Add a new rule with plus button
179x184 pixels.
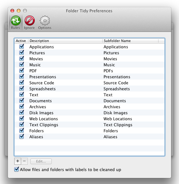tap(18, 161)
